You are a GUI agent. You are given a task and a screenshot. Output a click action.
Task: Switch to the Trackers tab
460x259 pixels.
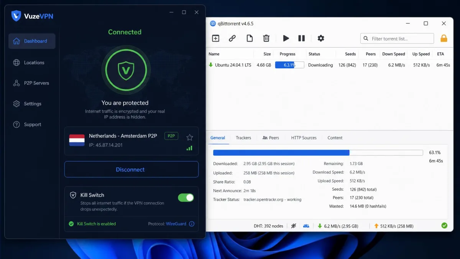(243, 138)
